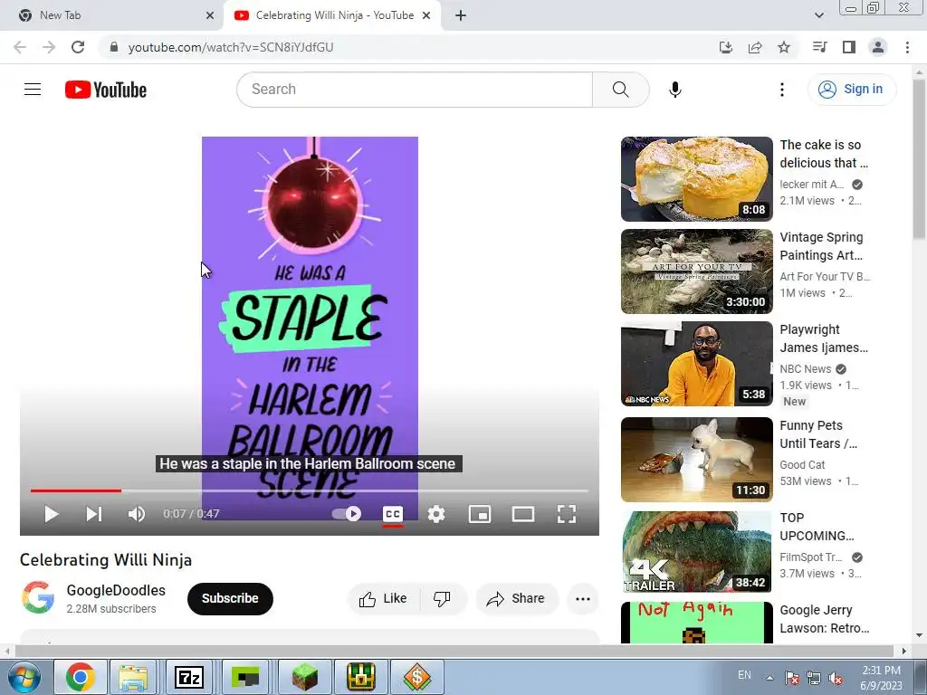Image resolution: width=927 pixels, height=695 pixels.
Task: Open player settings gear
Action: pyautogui.click(x=436, y=514)
